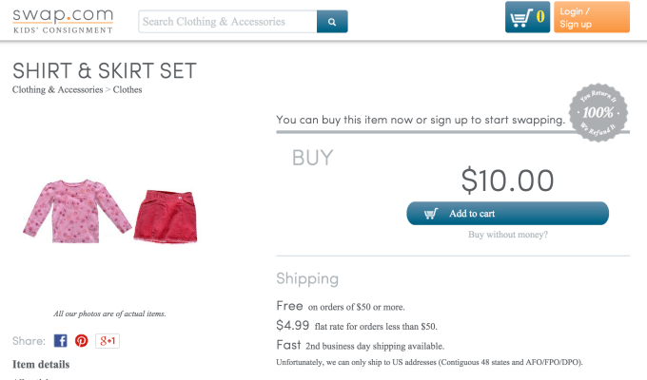Open the shopping cart icon

[527, 18]
